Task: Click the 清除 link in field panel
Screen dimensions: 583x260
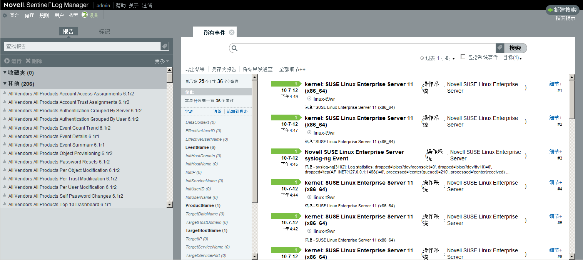Action: pos(217,112)
